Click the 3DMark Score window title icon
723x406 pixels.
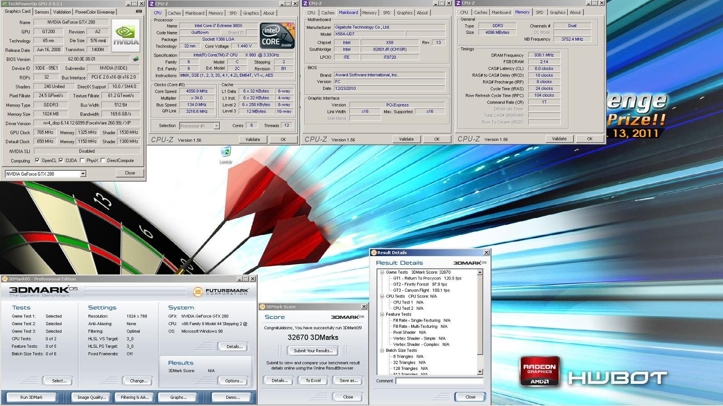pos(263,307)
